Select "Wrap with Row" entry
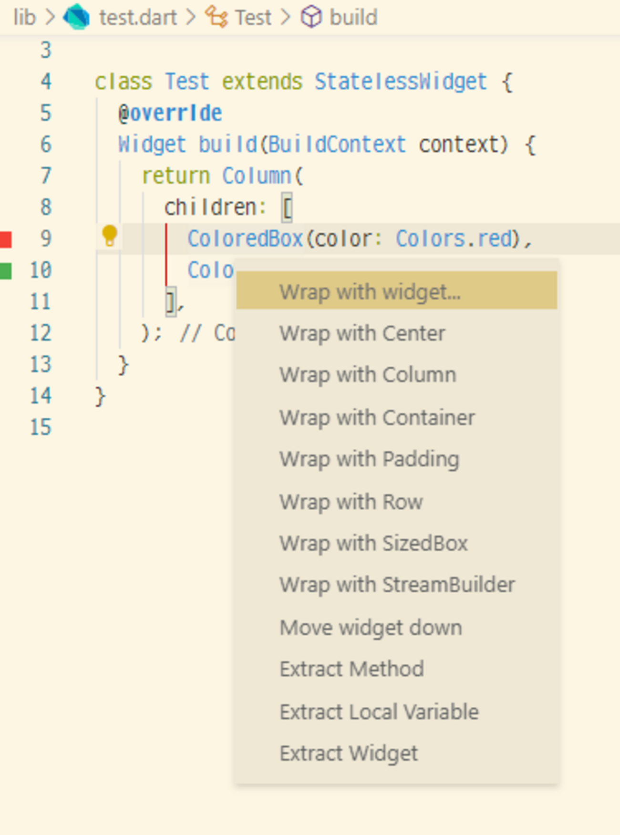 pos(351,502)
